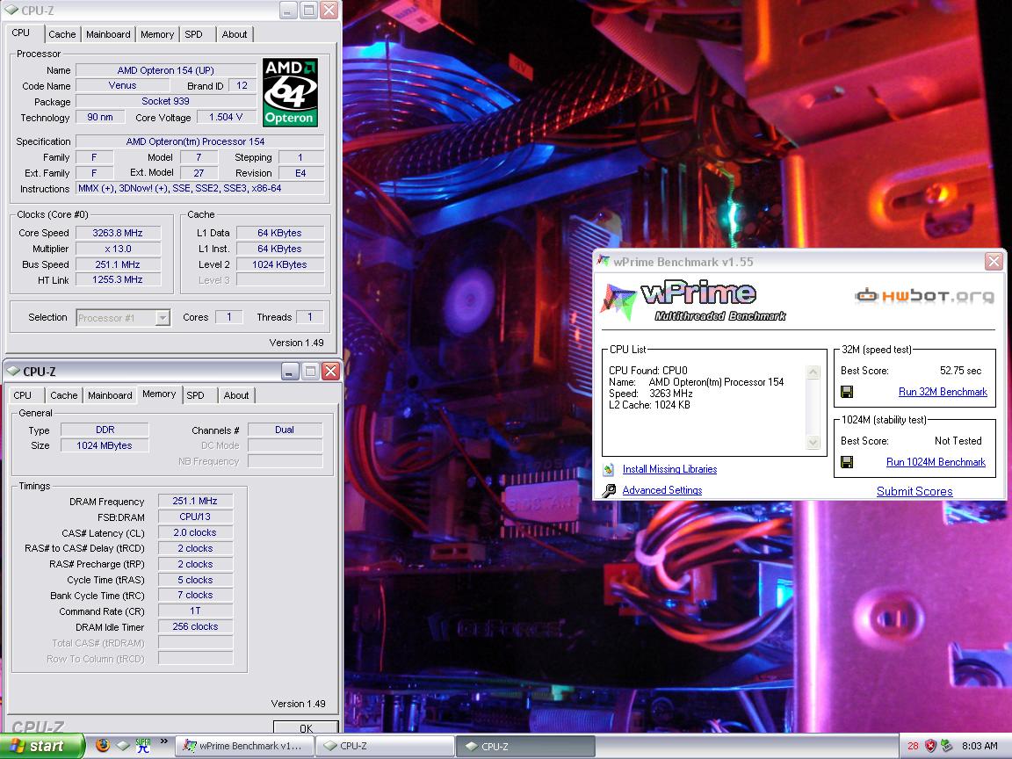Open Mainboard tab in lower CPU-Z window
The height and width of the screenshot is (759, 1012).
click(x=110, y=395)
